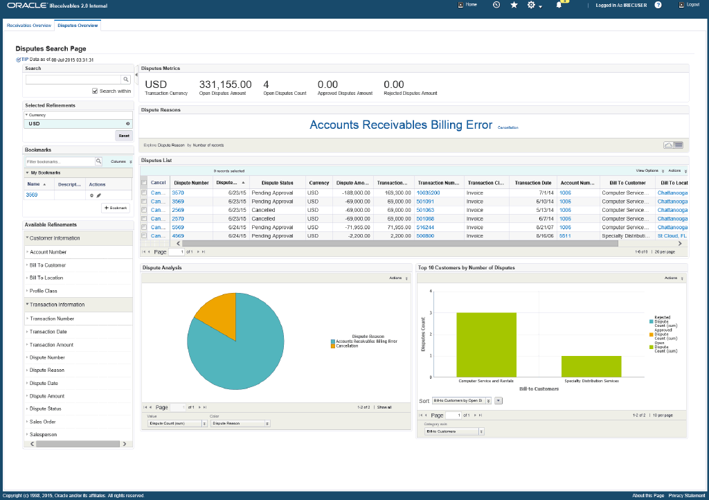This screenshot has height=500, width=709.
Task: Remove the USD currency refinement
Action: [127, 124]
